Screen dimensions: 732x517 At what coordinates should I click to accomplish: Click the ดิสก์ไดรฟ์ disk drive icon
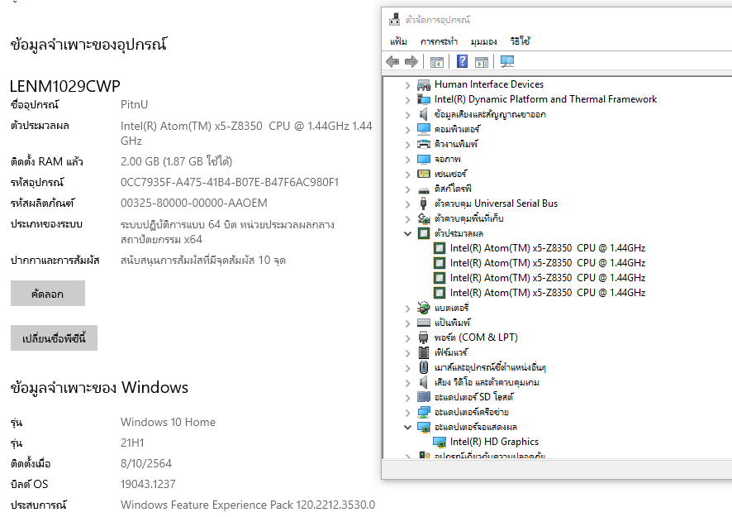(x=424, y=189)
